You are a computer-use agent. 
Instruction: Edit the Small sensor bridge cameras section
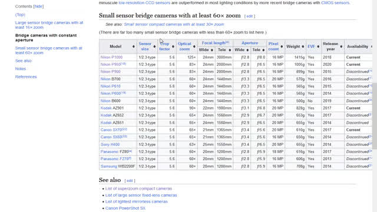pos(250,16)
